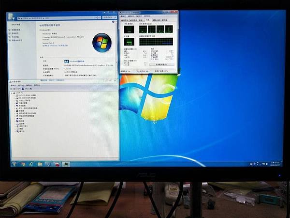
Task: Open Device Manager 說明(H) menu
Action: coord(37,85)
